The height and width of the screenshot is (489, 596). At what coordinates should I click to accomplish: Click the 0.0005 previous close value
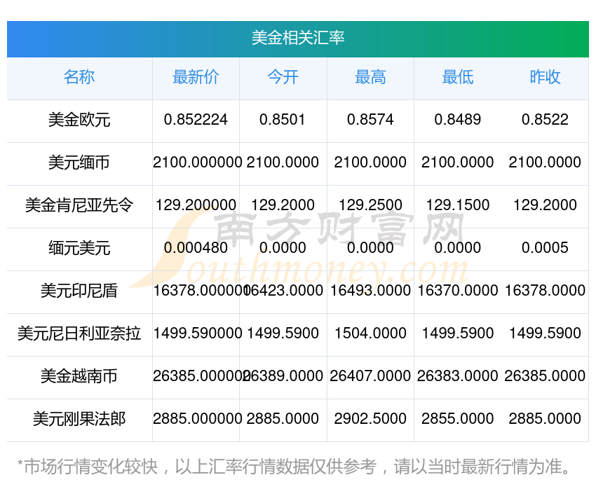point(545,248)
